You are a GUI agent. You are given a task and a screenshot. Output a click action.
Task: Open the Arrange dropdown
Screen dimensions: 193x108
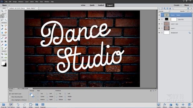point(32,95)
